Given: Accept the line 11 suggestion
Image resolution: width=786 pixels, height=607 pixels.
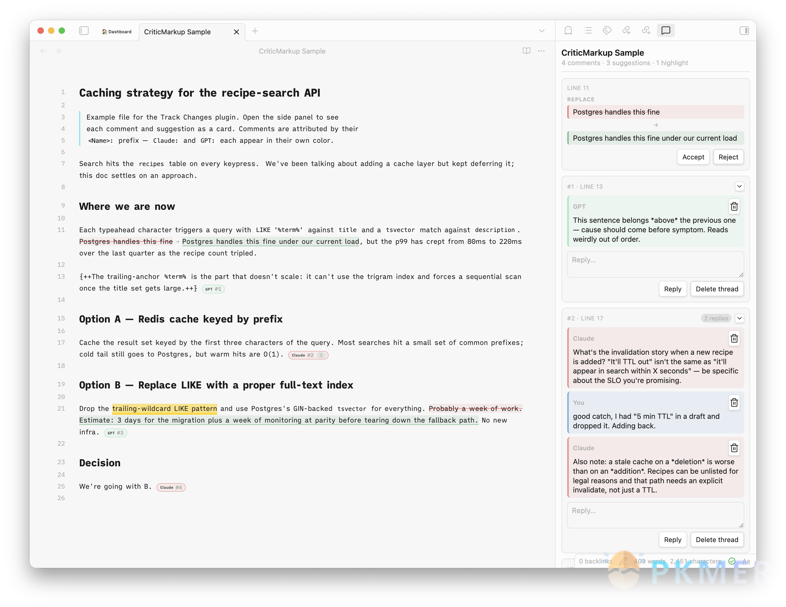Looking at the screenshot, I should [x=693, y=157].
